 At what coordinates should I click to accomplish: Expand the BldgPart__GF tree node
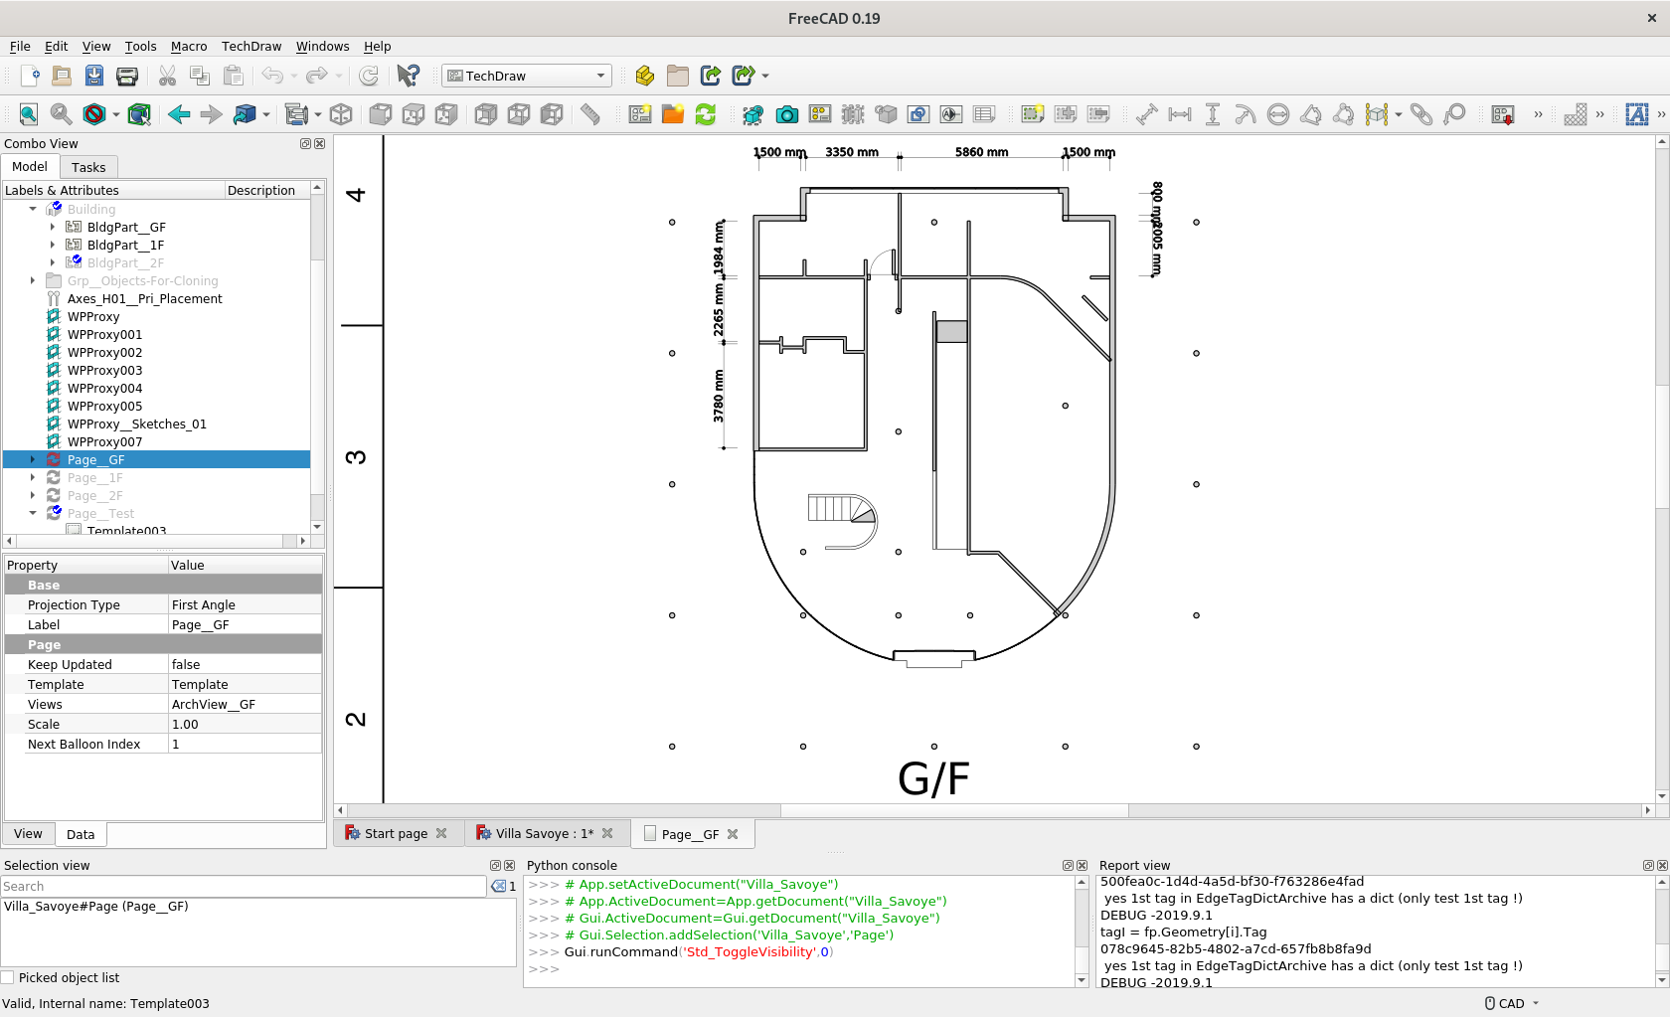tap(53, 227)
